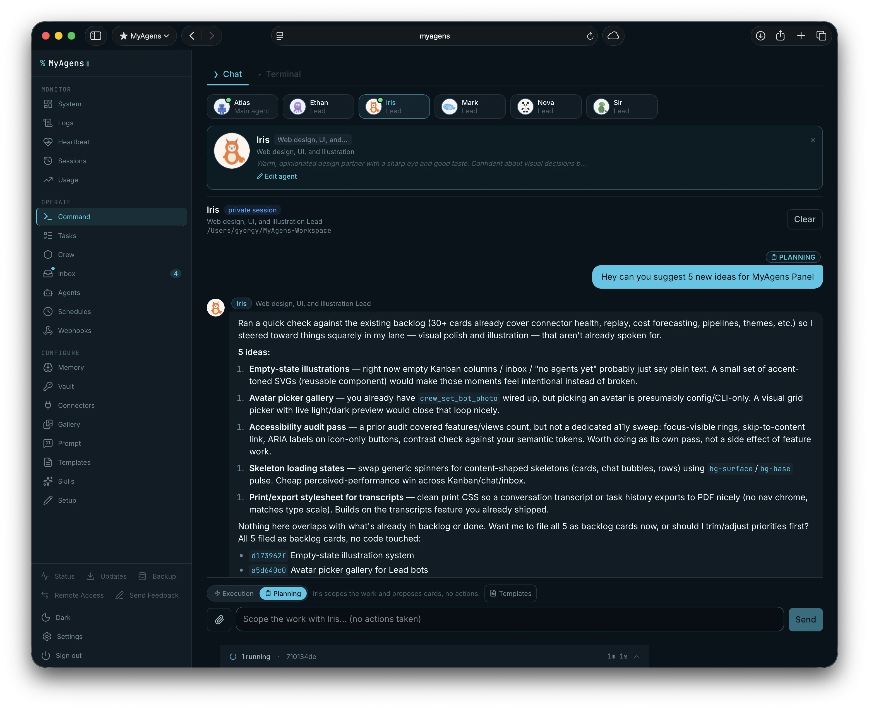The height and width of the screenshot is (709, 869).
Task: Switch to the Chat tab
Action: click(228, 74)
